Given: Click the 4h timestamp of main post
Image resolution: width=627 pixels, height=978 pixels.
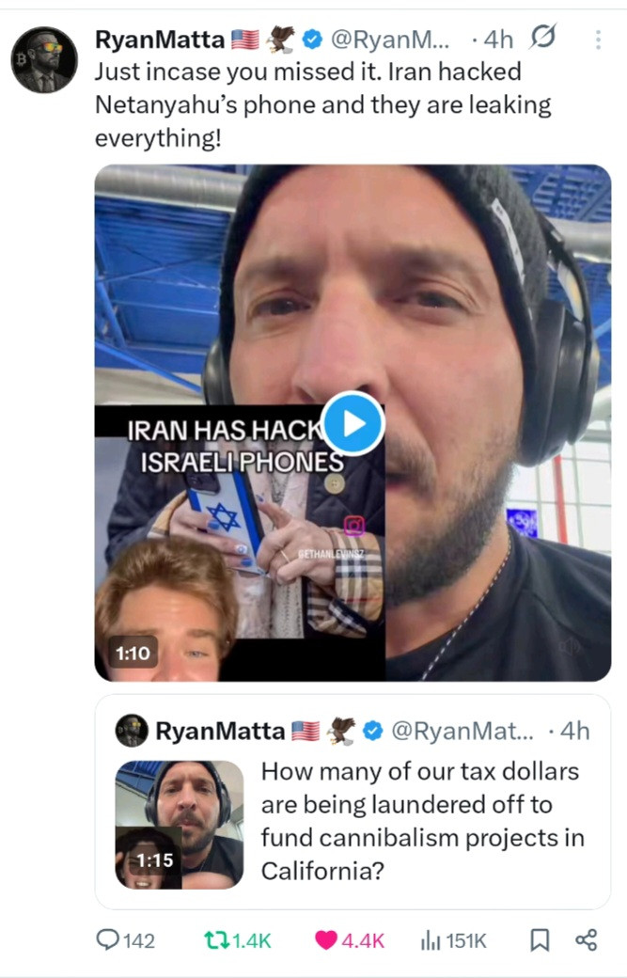Looking at the screenshot, I should [498, 39].
